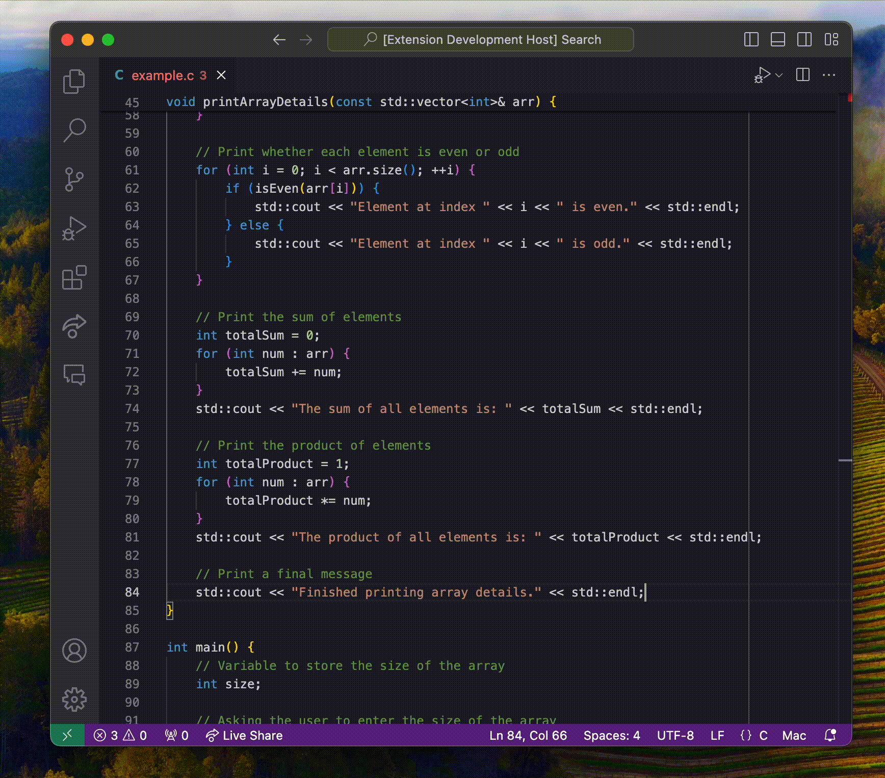The height and width of the screenshot is (778, 885).
Task: Show errors and warnings in the Problems panel
Action: click(x=120, y=735)
